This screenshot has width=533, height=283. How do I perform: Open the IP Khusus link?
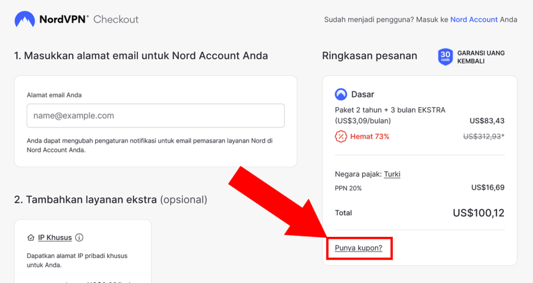tap(55, 237)
